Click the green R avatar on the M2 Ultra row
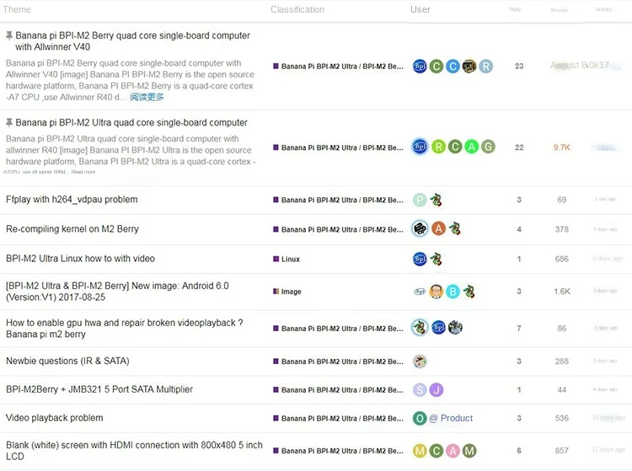 click(438, 147)
